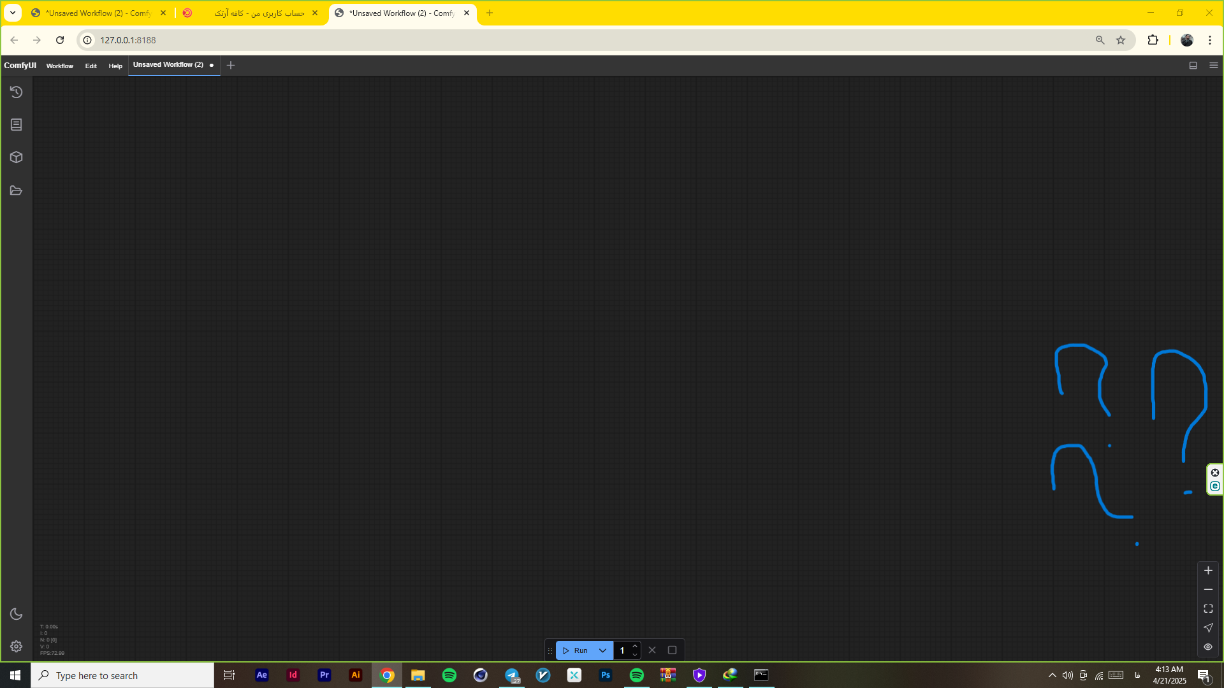Open the model library cube icon
Viewport: 1224px width, 688px height.
(17, 157)
